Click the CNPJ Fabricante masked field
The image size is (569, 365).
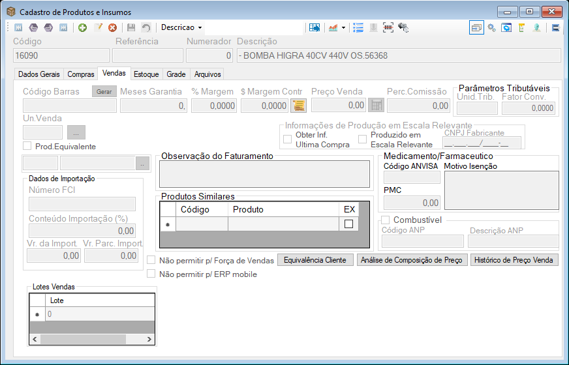pyautogui.click(x=482, y=143)
